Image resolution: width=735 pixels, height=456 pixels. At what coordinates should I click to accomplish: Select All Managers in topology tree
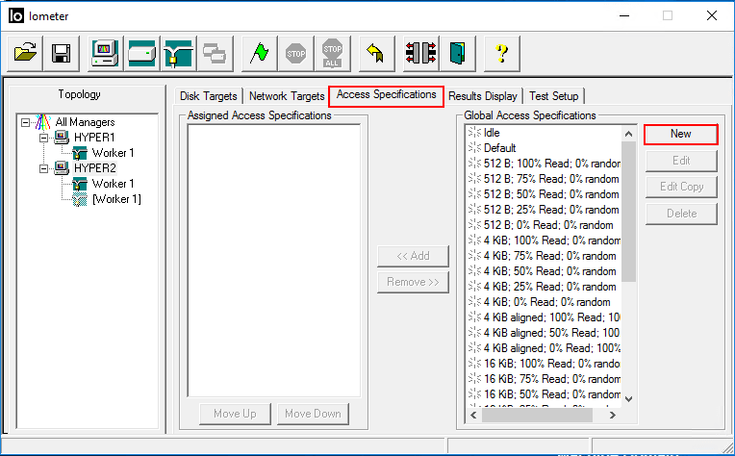point(85,122)
